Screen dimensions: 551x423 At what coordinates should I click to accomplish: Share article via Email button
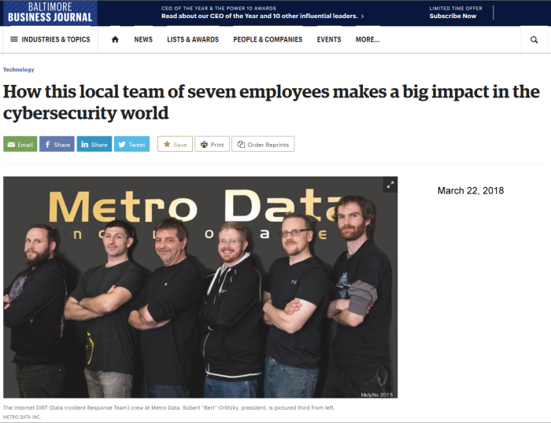click(20, 144)
